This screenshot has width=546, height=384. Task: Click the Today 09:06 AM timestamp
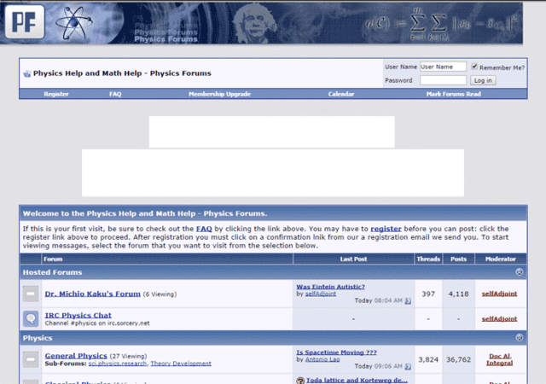(x=378, y=366)
